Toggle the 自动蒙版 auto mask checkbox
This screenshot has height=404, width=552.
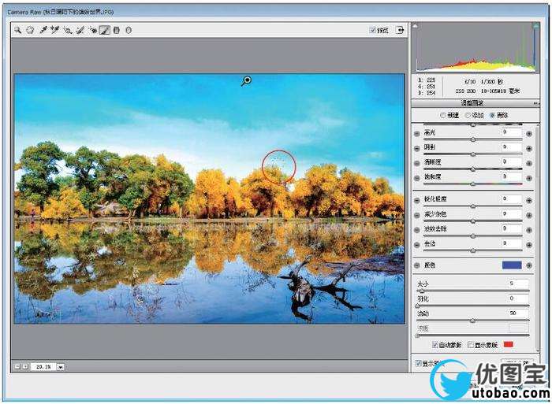tap(435, 345)
